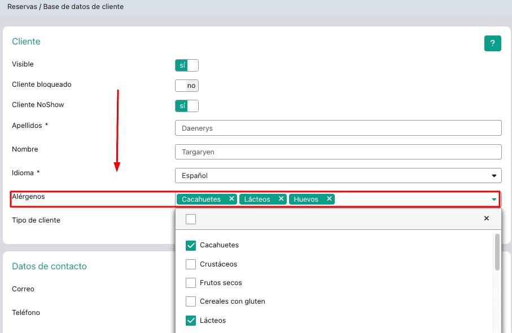Open the Idioma Español dropdown
Image resolution: width=512 pixels, height=333 pixels.
[x=338, y=176]
